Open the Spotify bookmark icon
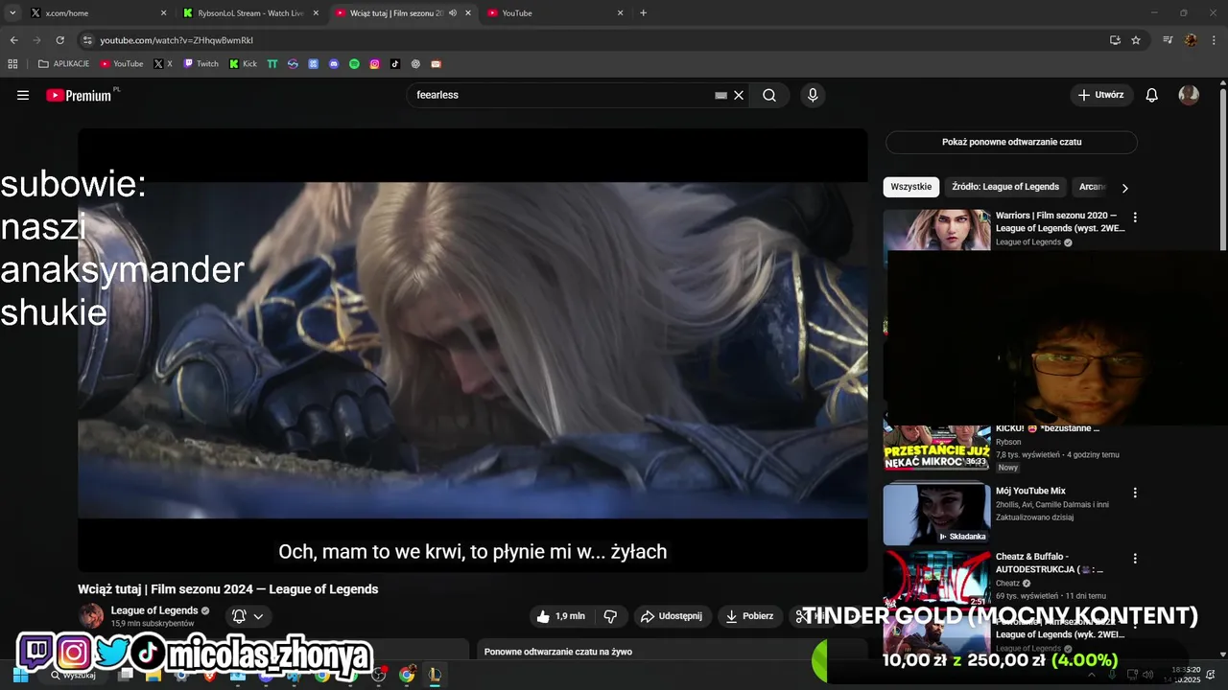The height and width of the screenshot is (690, 1228). coord(354,64)
